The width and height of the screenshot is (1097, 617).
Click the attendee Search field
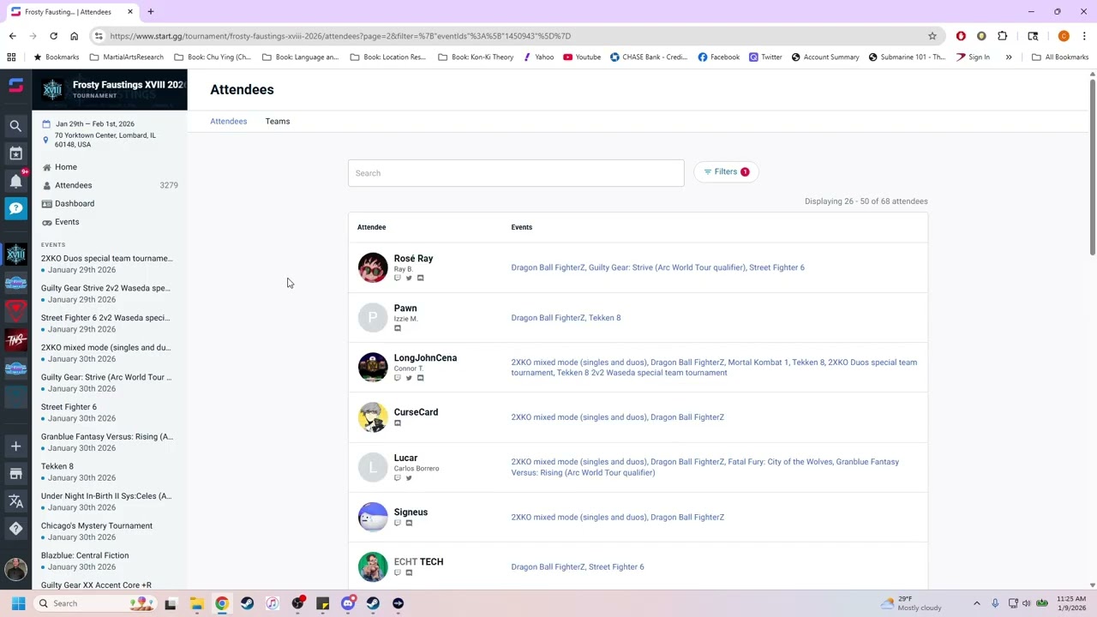tap(516, 173)
